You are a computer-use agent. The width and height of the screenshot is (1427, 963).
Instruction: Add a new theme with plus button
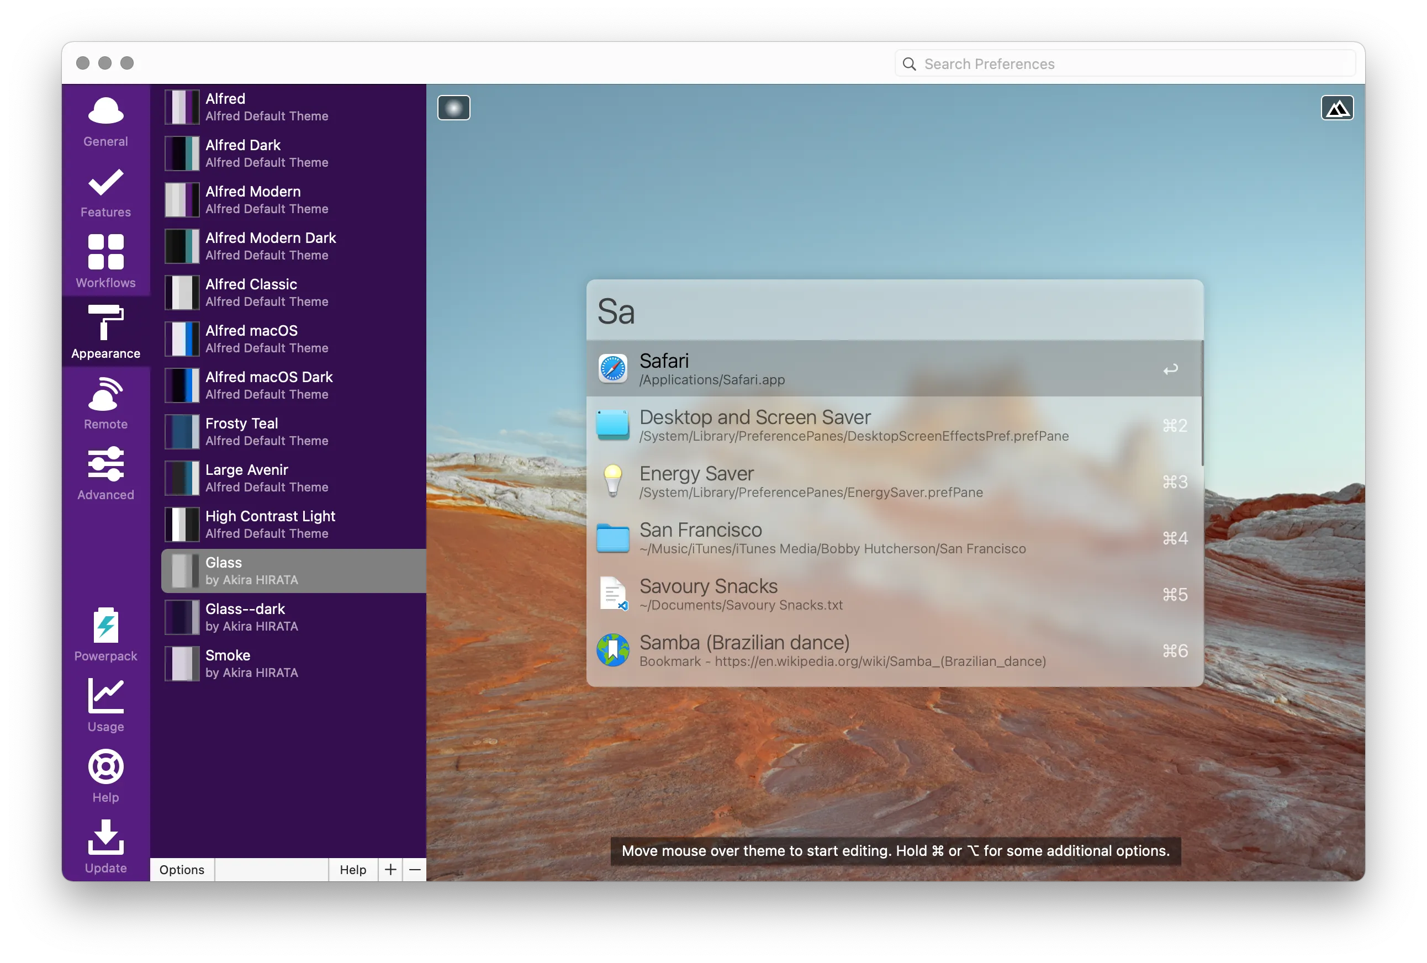pos(390,869)
